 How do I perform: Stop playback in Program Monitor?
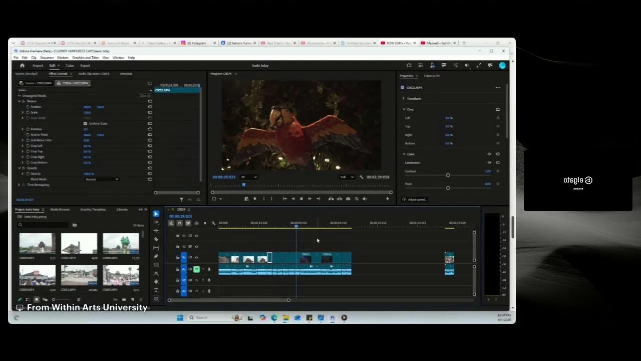click(301, 199)
